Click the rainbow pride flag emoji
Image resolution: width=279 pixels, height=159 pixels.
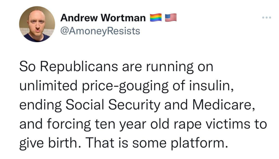click(156, 17)
